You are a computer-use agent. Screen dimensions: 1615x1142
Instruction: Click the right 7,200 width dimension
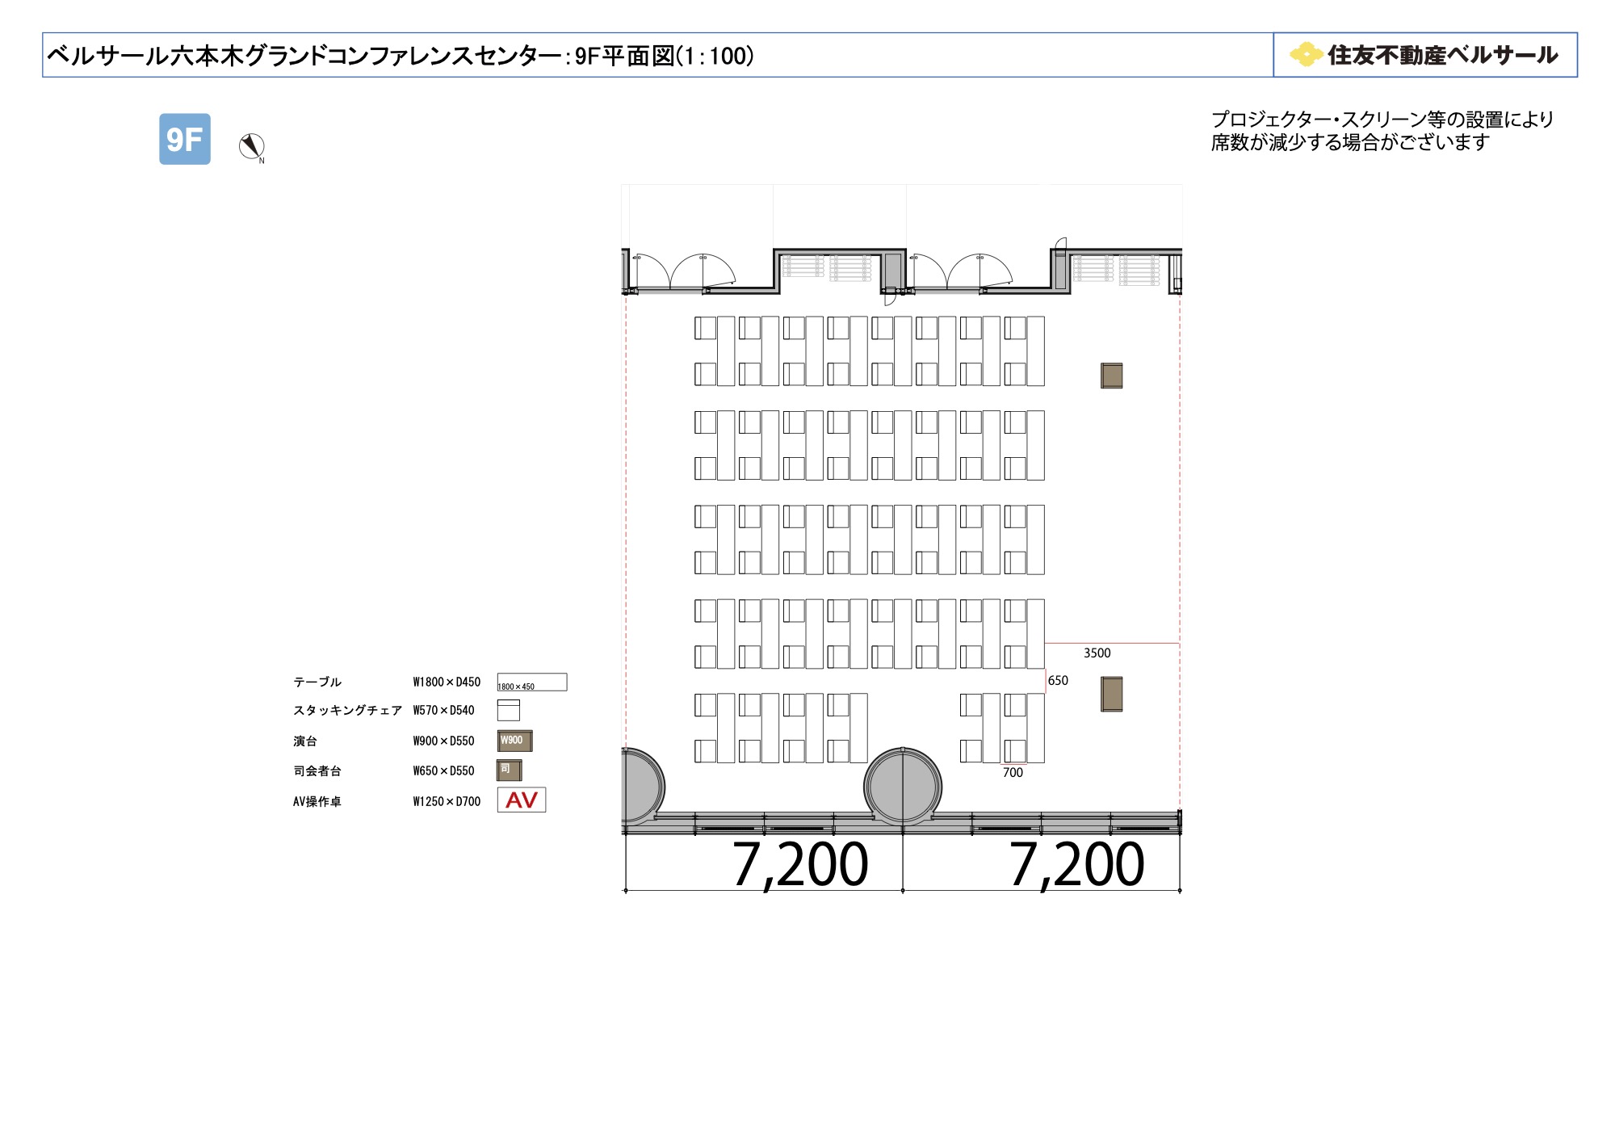click(x=1076, y=865)
